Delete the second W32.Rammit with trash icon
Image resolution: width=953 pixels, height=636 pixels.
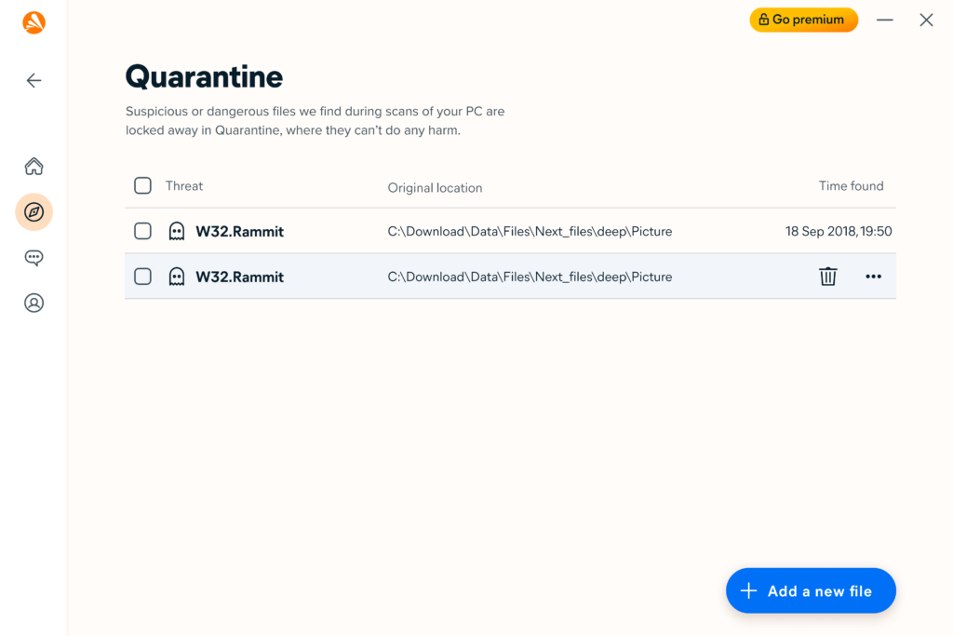827,277
